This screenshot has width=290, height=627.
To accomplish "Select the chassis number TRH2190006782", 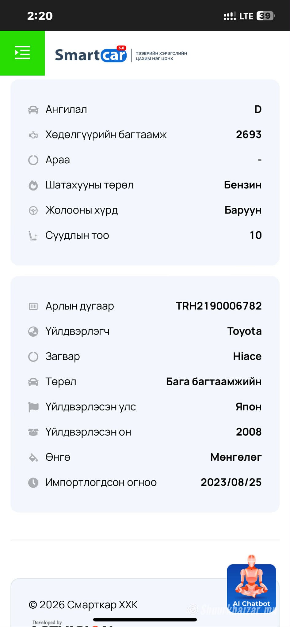I will pyautogui.click(x=219, y=306).
